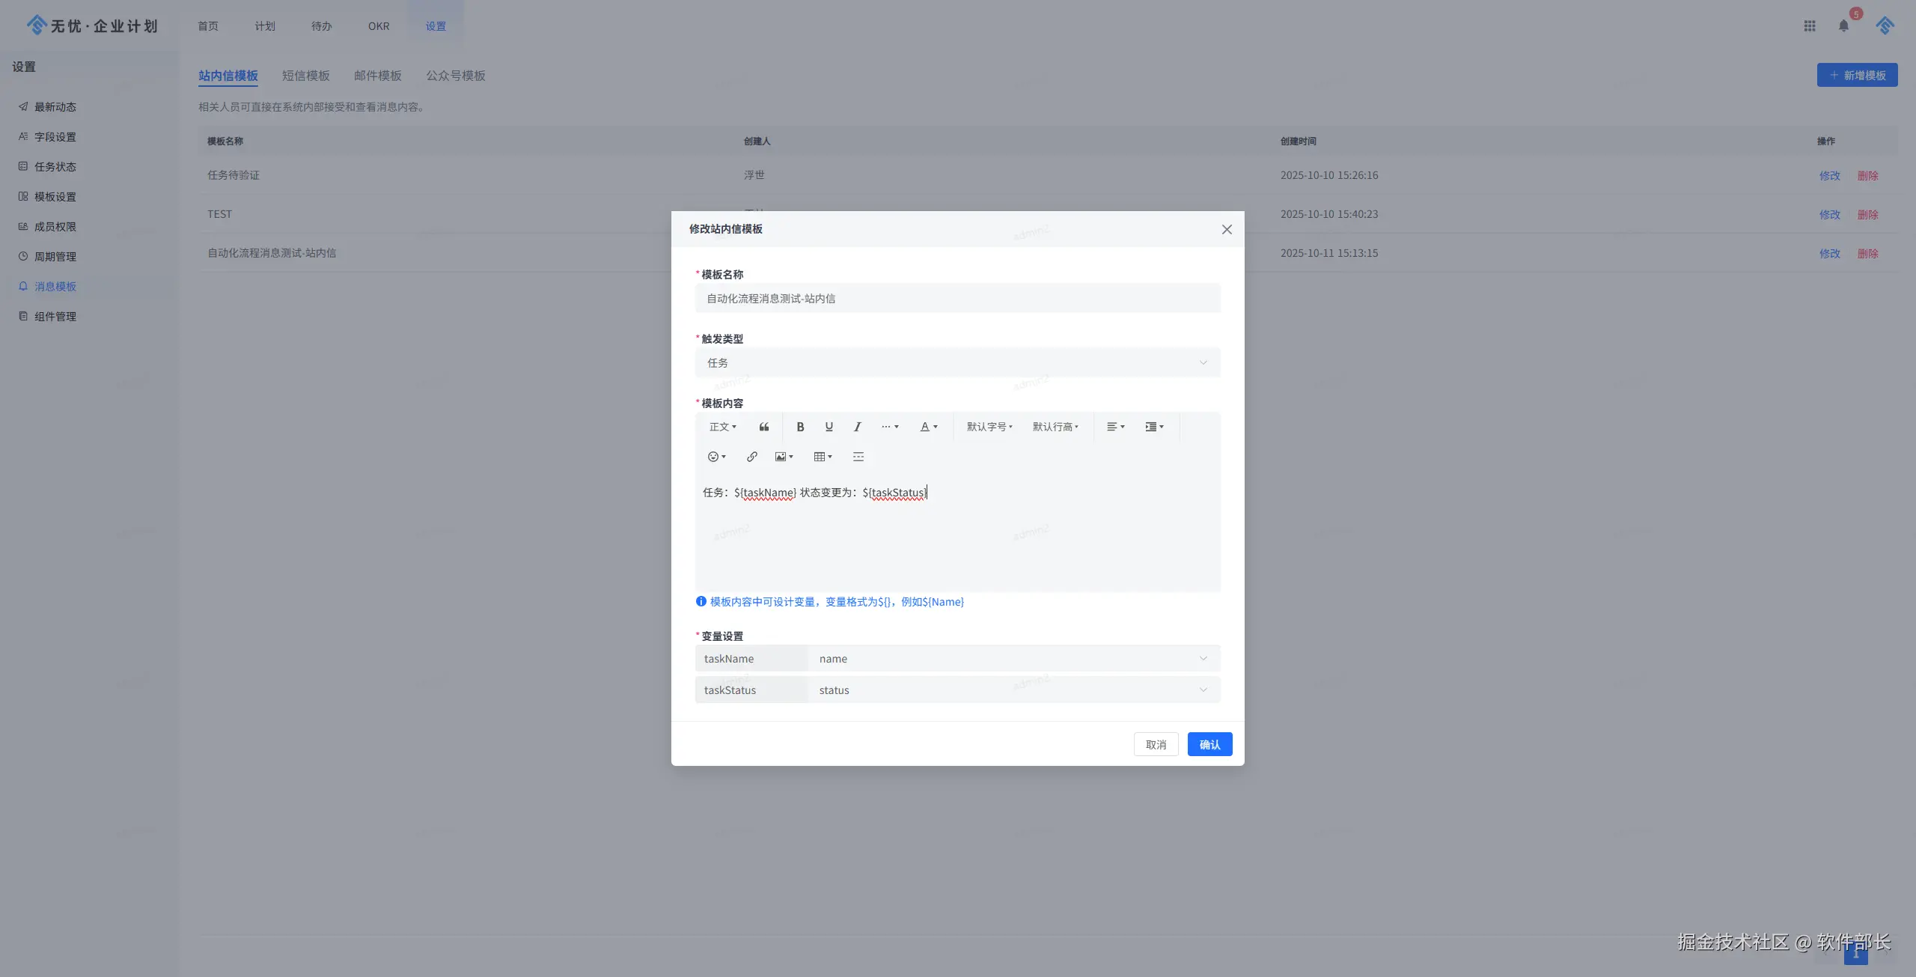
Task: Toggle underline formatting in editor
Action: (829, 427)
